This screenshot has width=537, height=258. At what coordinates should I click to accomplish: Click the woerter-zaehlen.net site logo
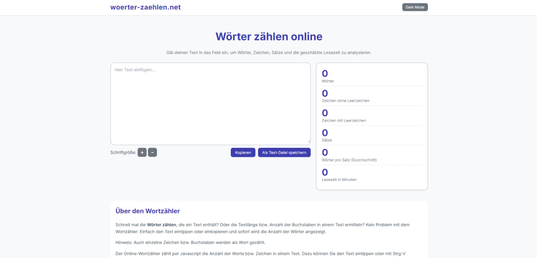click(145, 7)
